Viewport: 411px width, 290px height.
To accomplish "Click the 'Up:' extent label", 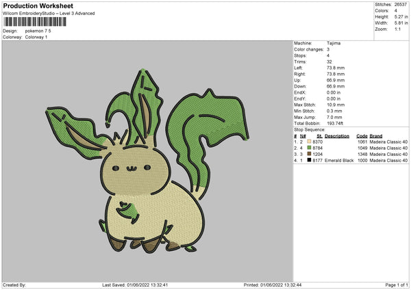I will click(x=297, y=80).
